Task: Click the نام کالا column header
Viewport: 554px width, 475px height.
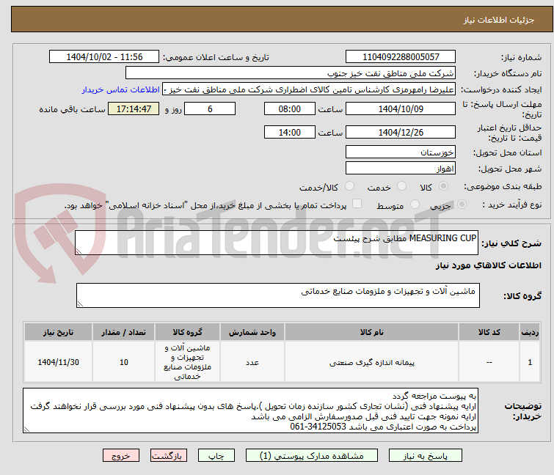Action: (372, 332)
